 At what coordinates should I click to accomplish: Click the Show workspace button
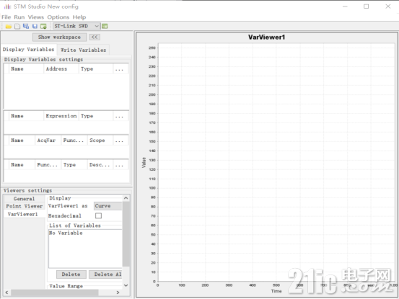59,37
